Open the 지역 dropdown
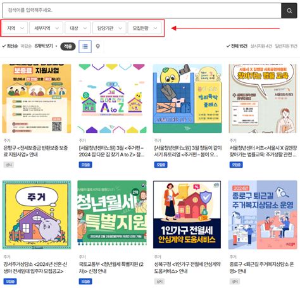300x288 pixels. point(15,28)
